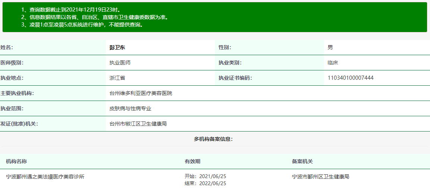Click the 医师级别 label
The image size is (430, 190).
coord(12,63)
